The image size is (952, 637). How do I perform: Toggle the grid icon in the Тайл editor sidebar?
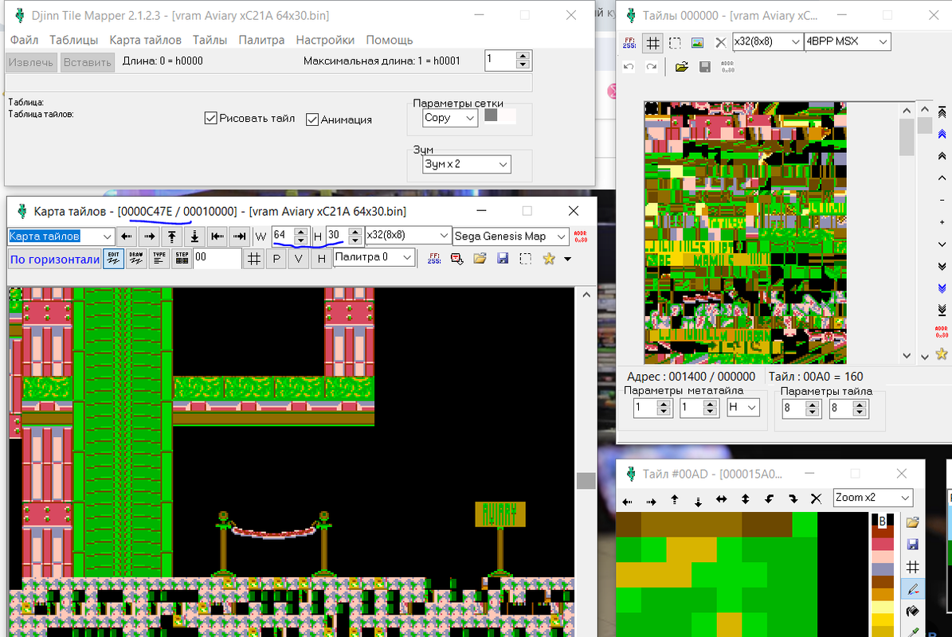click(912, 567)
